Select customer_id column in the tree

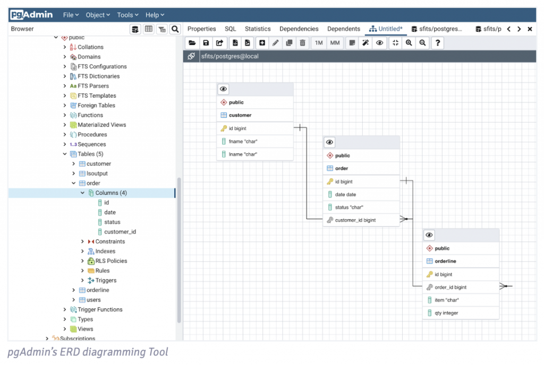point(120,232)
